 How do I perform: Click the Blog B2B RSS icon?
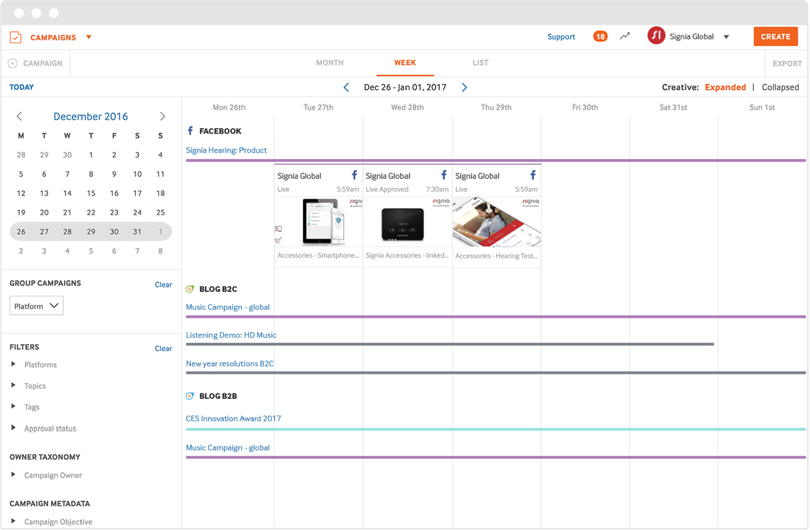pyautogui.click(x=190, y=396)
